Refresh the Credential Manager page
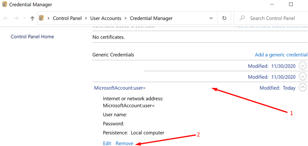 224,18
